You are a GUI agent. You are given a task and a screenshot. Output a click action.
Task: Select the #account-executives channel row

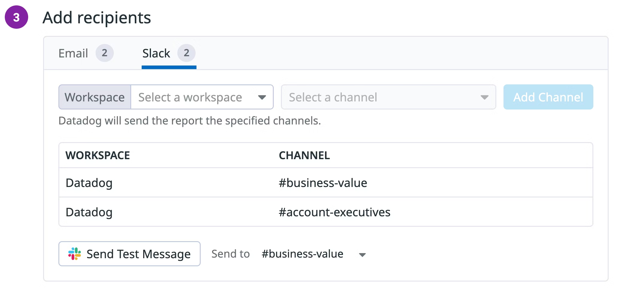[x=334, y=212]
